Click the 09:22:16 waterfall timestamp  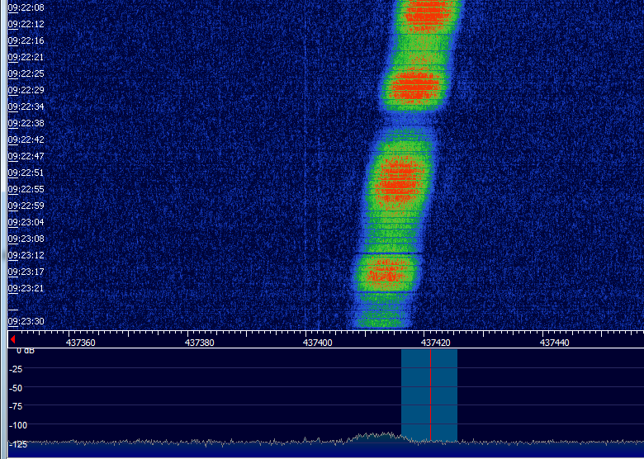(26, 40)
